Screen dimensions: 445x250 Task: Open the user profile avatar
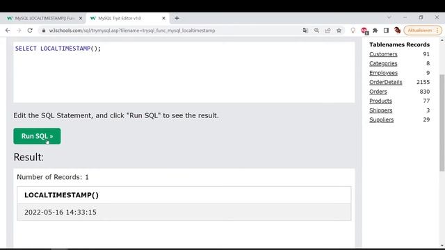pos(397,30)
